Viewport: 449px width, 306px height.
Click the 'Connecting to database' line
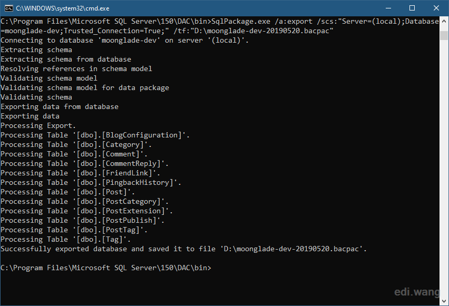click(x=124, y=41)
